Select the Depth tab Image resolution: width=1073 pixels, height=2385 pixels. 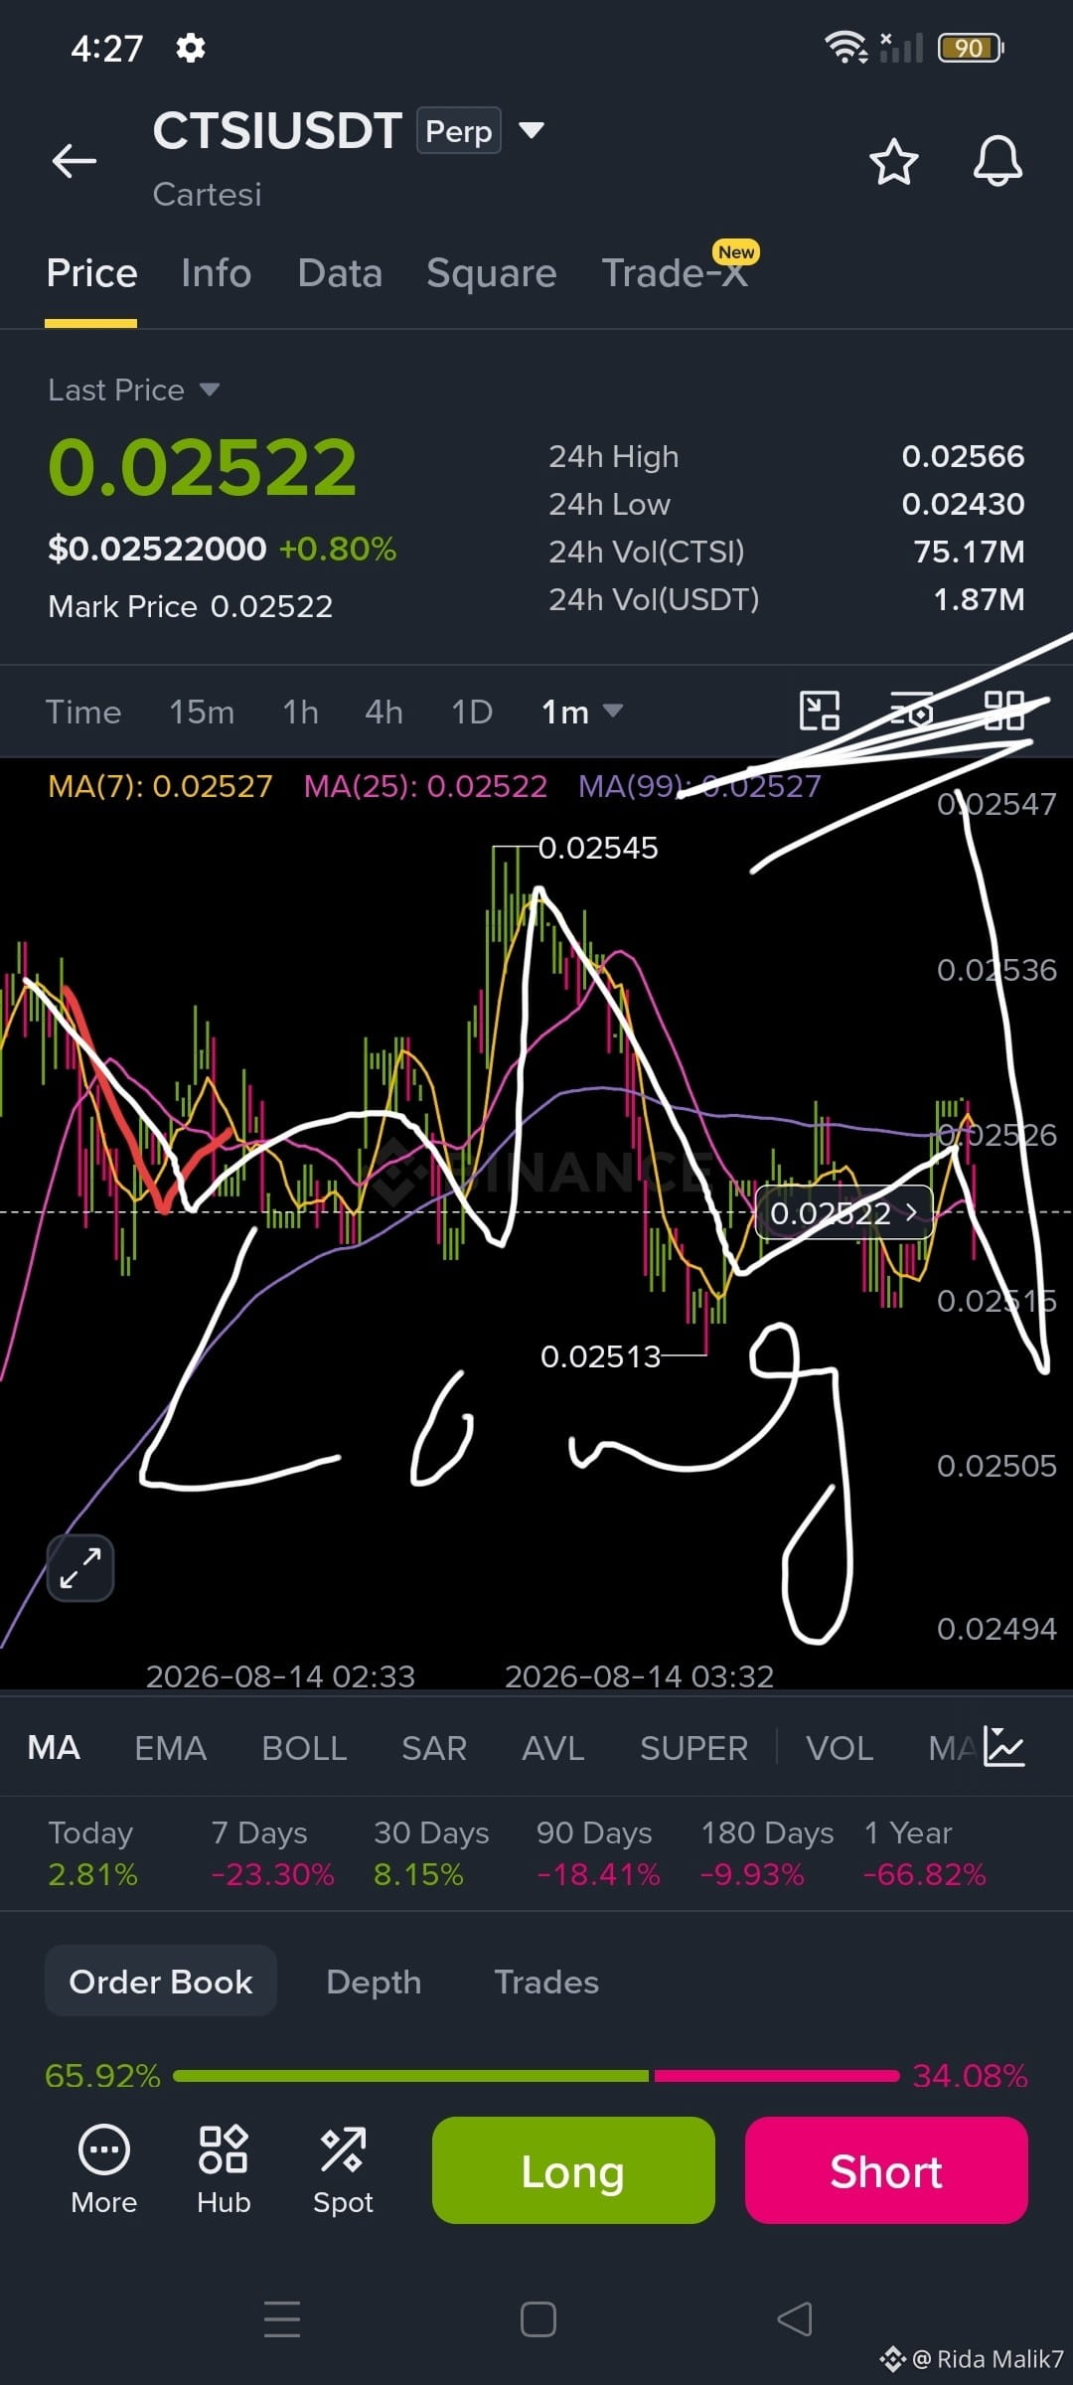coord(374,1982)
